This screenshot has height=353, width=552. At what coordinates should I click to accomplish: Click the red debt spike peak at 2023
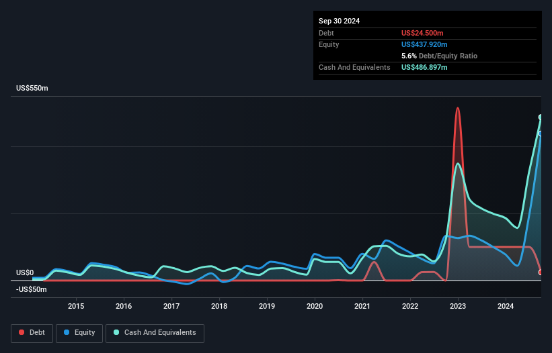458,108
